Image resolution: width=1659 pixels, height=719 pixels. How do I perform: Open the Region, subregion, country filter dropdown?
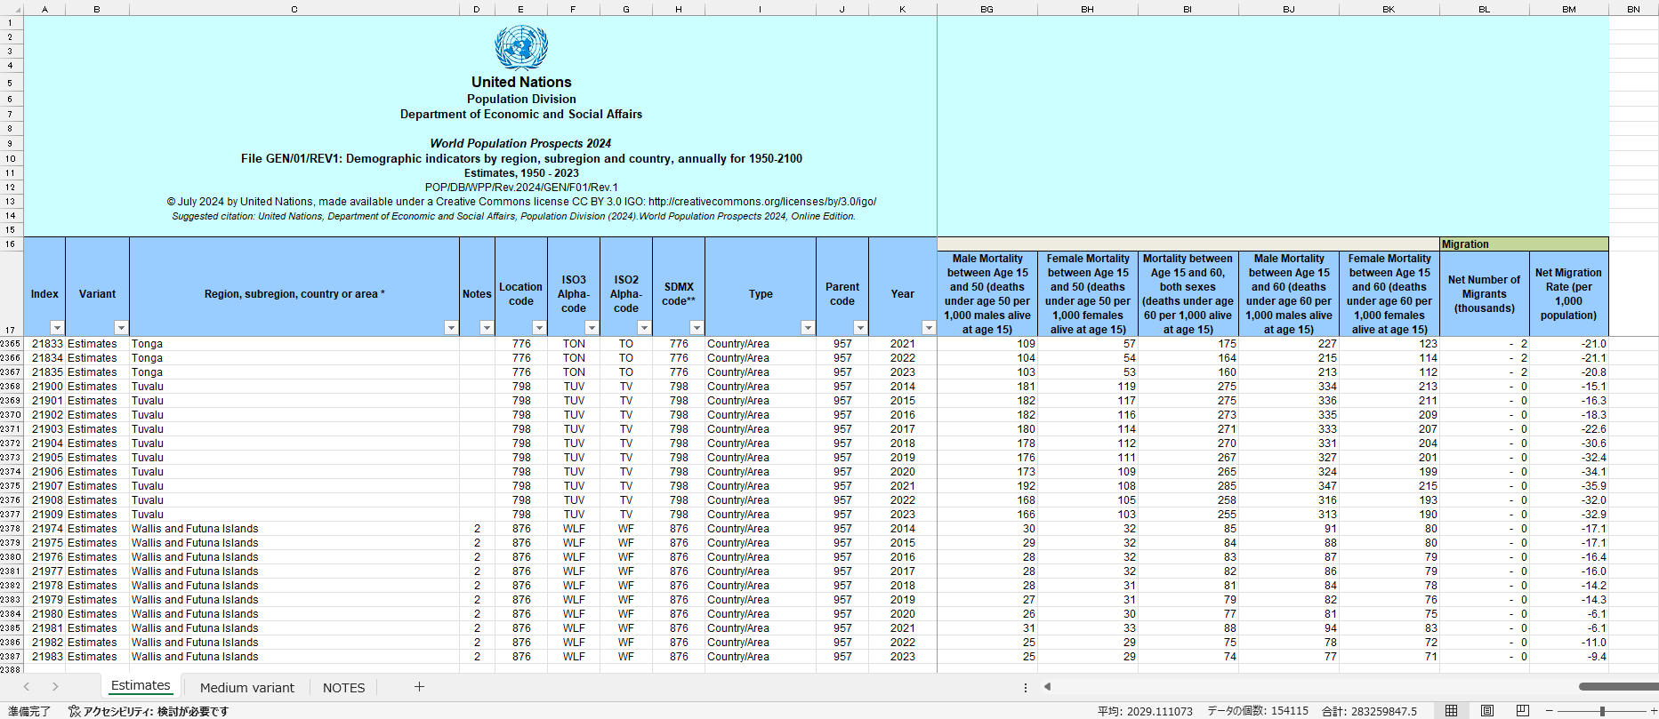click(451, 328)
